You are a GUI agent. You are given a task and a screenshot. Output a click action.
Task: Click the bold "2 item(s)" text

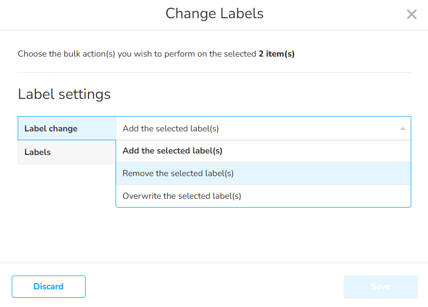pos(276,54)
